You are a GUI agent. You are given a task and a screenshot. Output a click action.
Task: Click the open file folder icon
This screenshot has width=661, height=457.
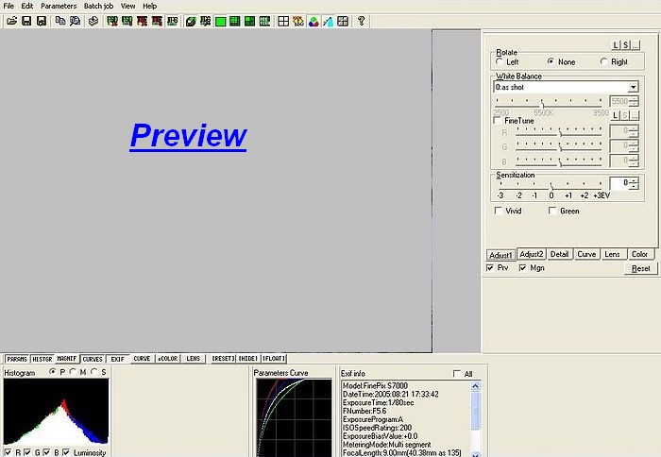11,21
